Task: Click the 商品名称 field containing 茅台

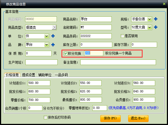Action: [x=96, y=19]
